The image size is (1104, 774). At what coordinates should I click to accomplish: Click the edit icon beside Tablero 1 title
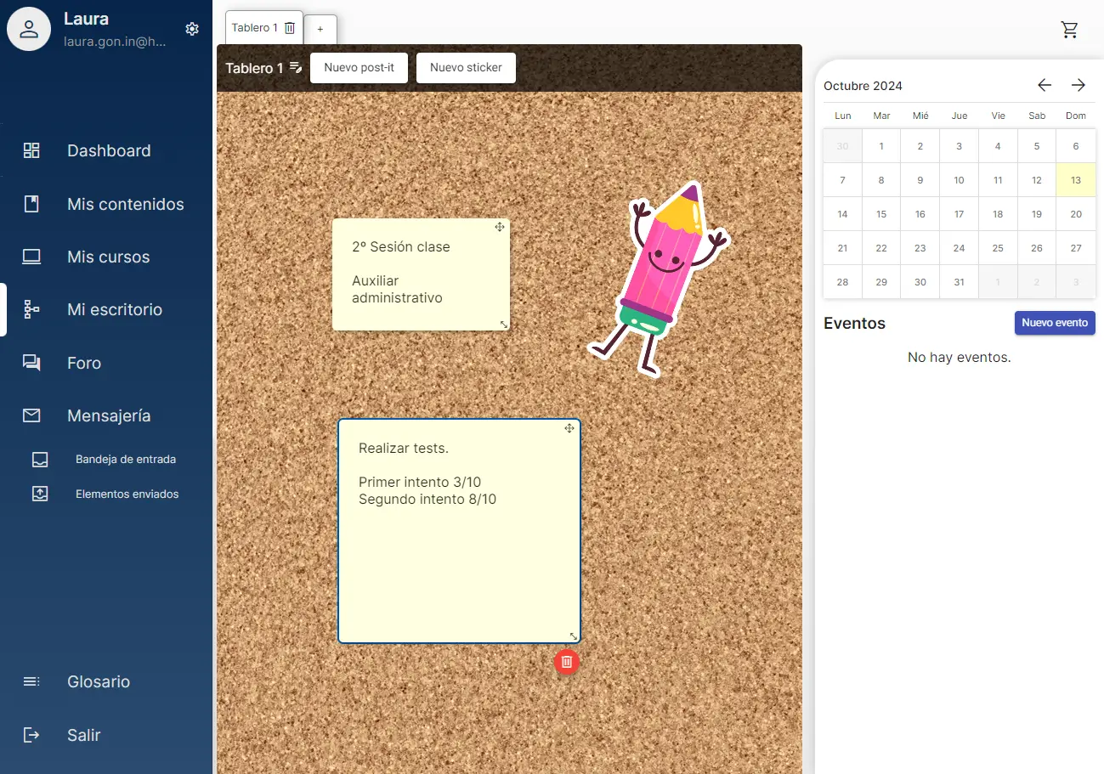click(x=296, y=67)
